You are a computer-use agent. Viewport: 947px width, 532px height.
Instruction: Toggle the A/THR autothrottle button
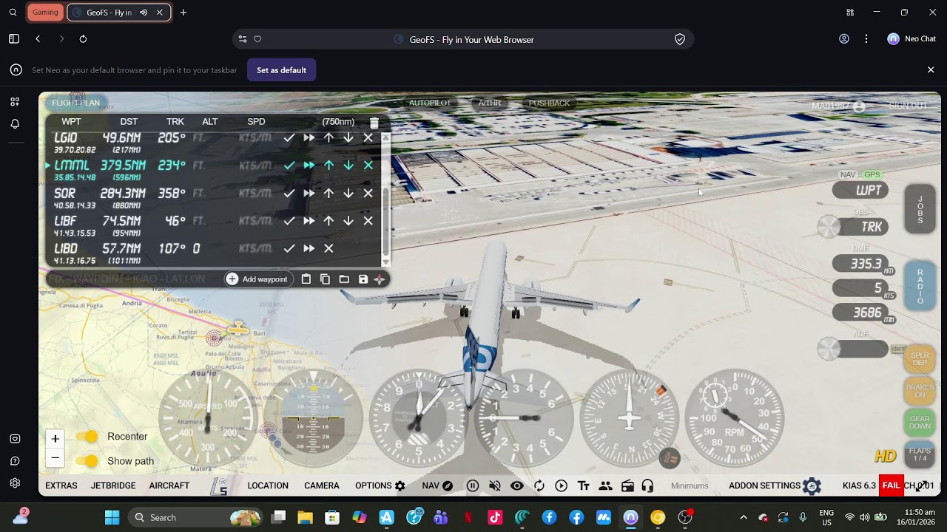tap(490, 103)
